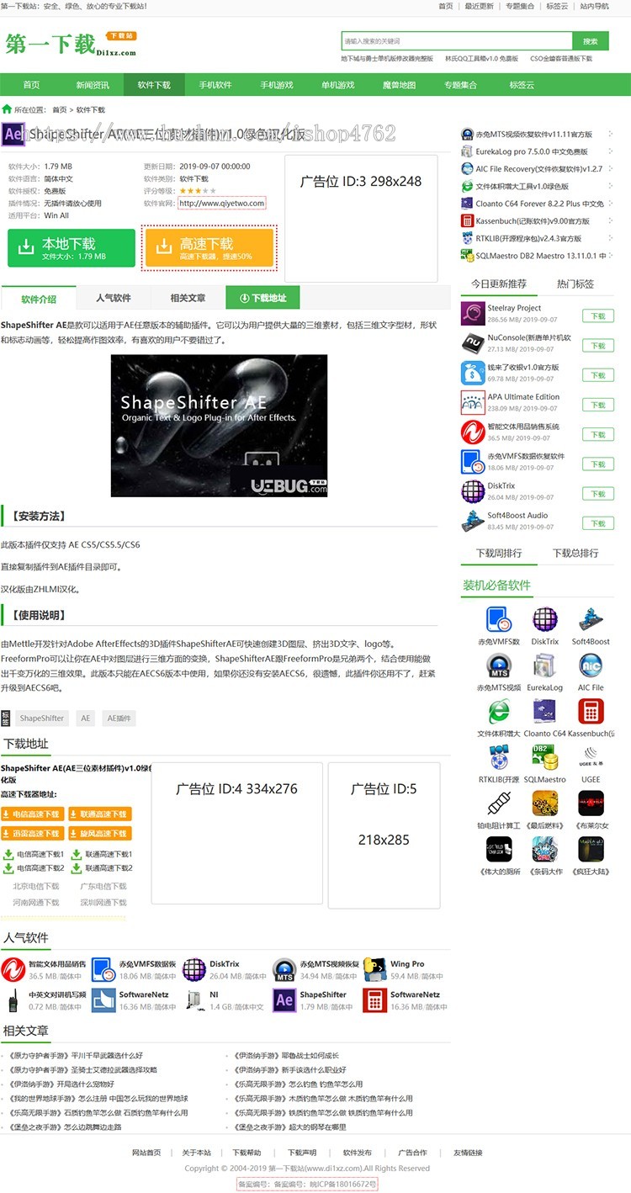Click the green 搜索 button
631x1193 pixels.
[x=591, y=40]
